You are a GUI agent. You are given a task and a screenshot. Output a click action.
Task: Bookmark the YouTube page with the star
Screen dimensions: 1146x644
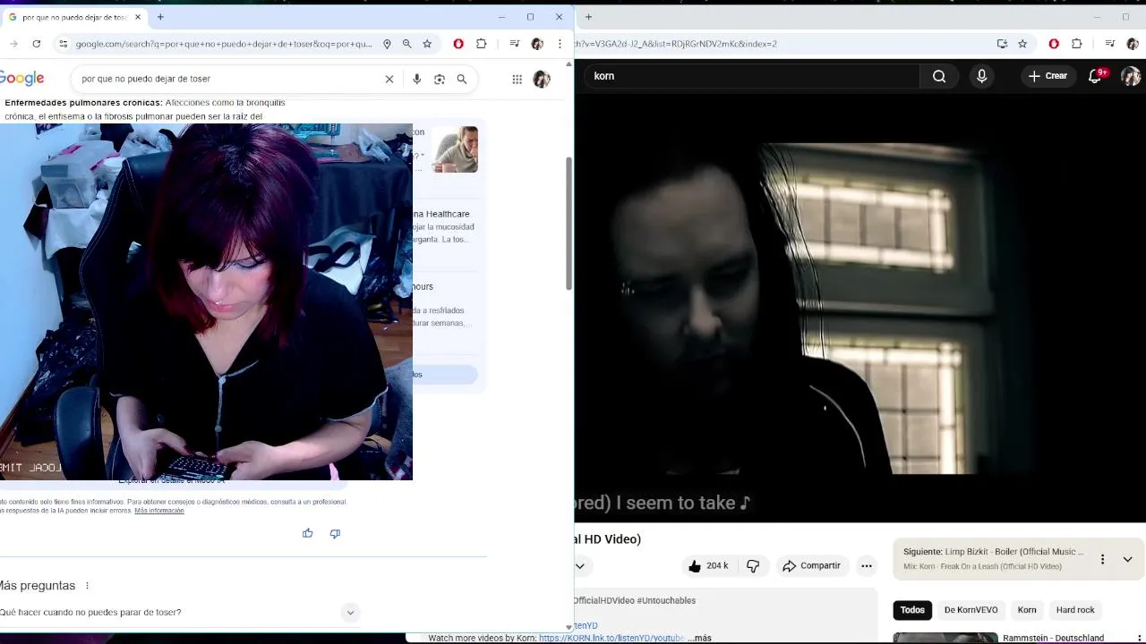pyautogui.click(x=1022, y=44)
